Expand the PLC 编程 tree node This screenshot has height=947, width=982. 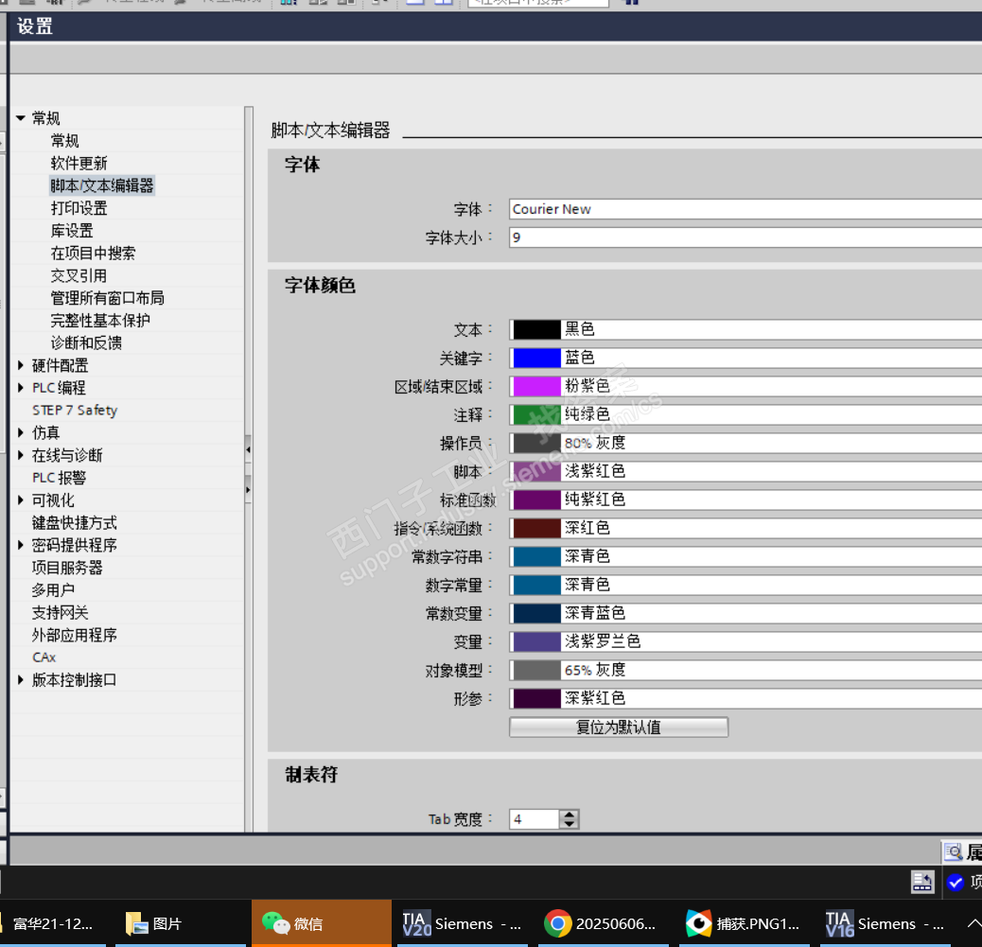(x=21, y=387)
